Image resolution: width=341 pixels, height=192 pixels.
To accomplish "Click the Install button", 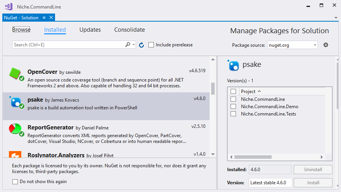I will 313,183.
